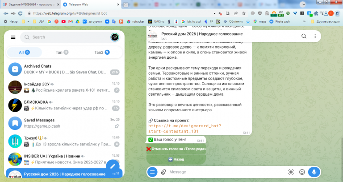Open the bot keyboard toggle icon
This screenshot has height=182, width=343.
[x=291, y=172]
